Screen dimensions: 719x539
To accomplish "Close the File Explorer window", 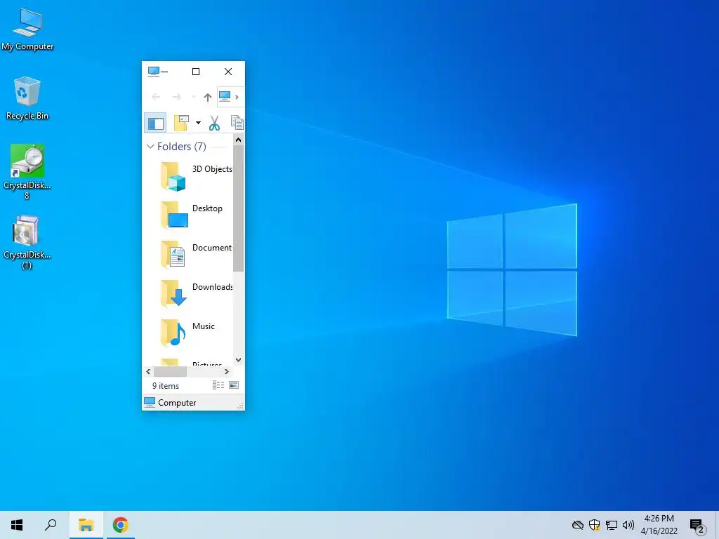I will click(228, 72).
